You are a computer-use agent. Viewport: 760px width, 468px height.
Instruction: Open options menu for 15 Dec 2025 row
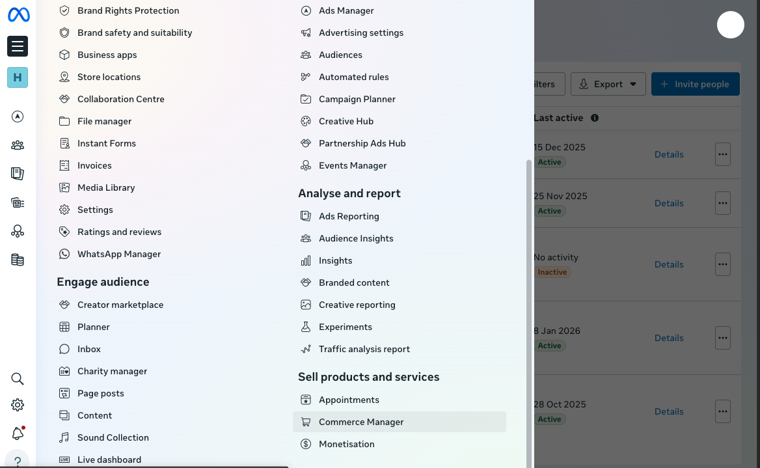(x=722, y=154)
